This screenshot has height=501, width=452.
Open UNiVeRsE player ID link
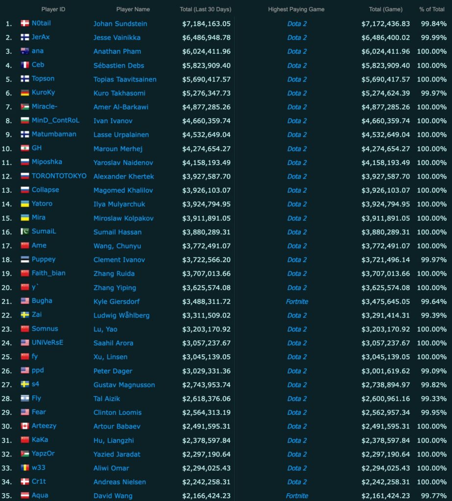(48, 342)
